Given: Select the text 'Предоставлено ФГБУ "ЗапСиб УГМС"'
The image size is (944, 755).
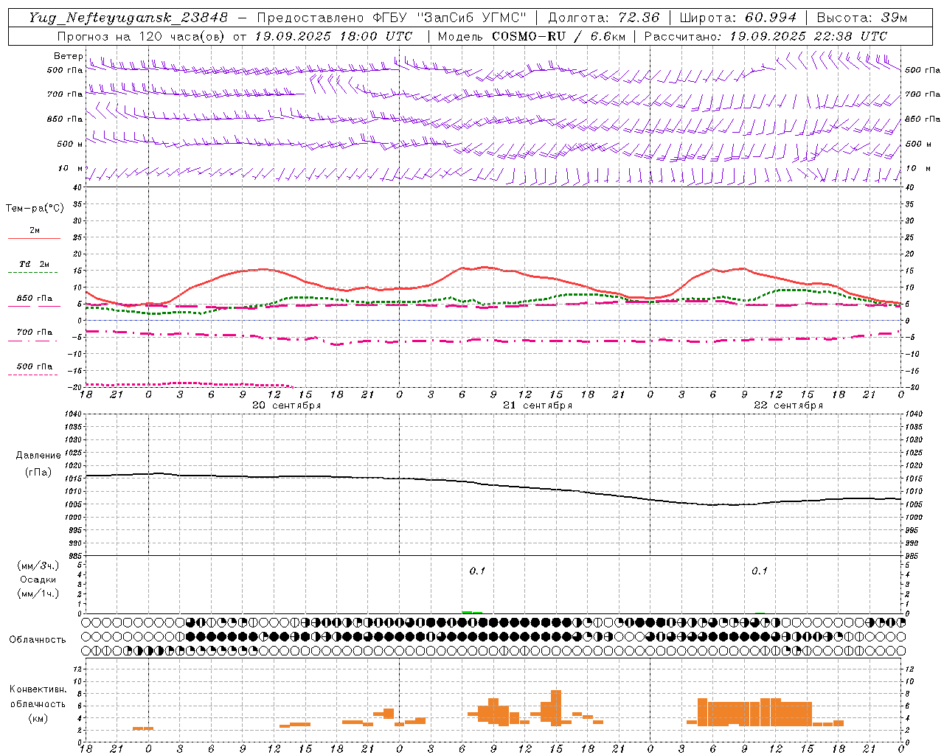Looking at the screenshot, I should (x=392, y=18).
